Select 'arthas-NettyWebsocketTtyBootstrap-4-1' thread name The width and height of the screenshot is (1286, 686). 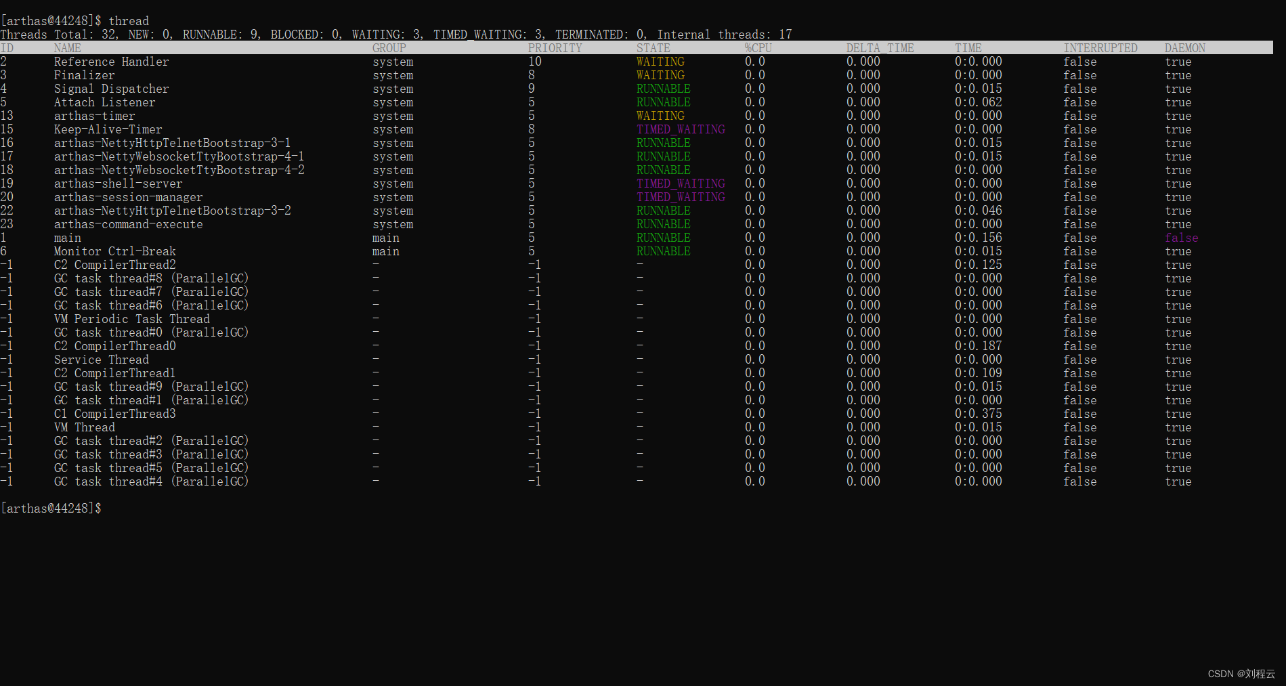click(x=179, y=156)
